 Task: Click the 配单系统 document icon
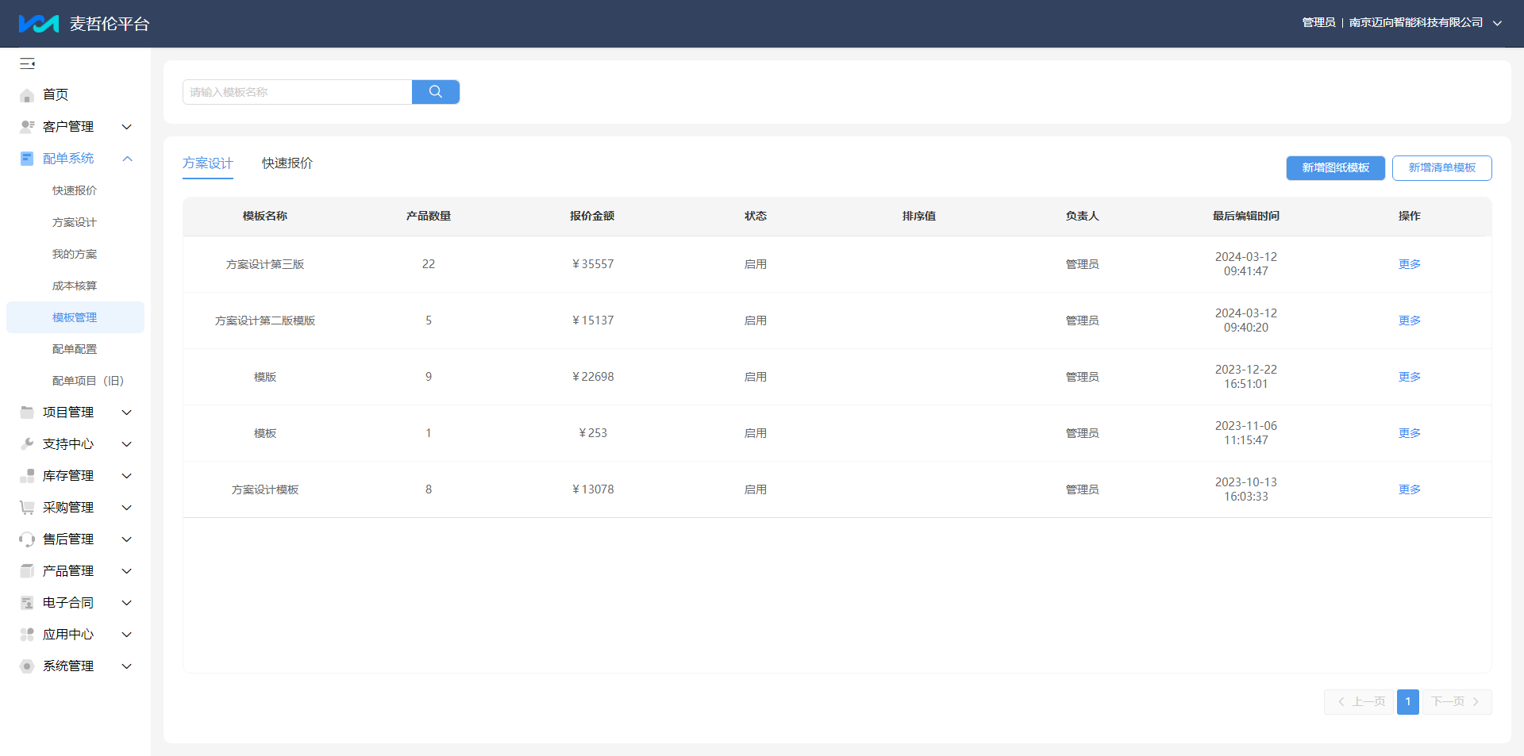27,159
